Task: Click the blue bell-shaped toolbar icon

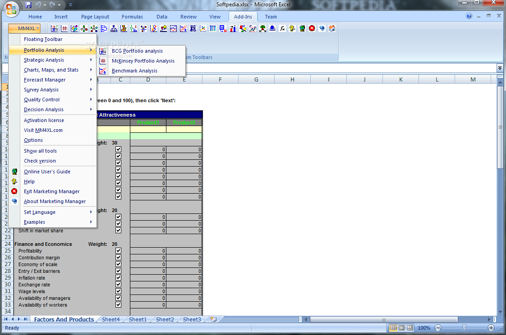Action: click(272, 29)
